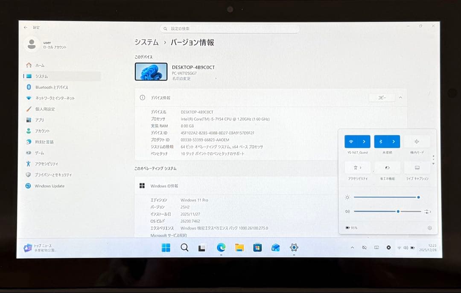The width and height of the screenshot is (461, 293).
Task: Click the コピー button for device info
Action: coord(382,98)
